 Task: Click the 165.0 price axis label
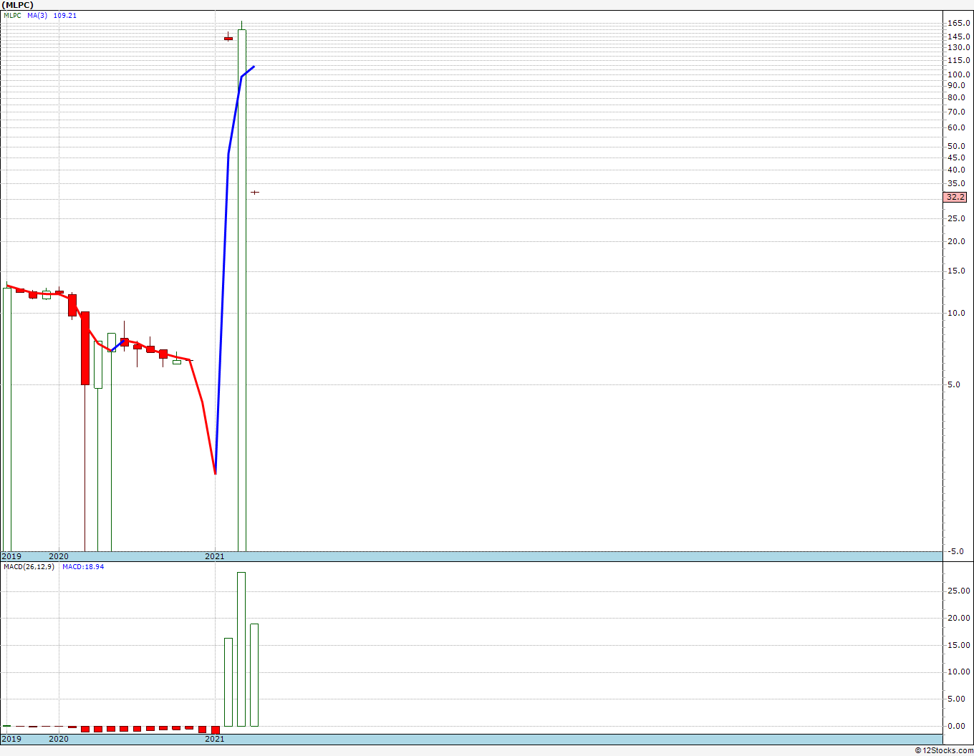point(959,24)
